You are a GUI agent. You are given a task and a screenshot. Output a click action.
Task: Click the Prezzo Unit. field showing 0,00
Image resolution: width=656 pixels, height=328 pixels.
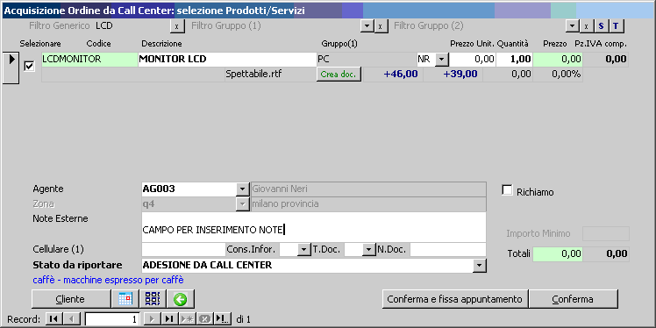coord(473,60)
